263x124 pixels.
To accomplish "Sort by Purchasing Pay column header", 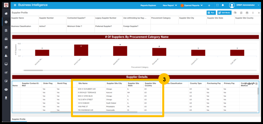I will 214,83.
